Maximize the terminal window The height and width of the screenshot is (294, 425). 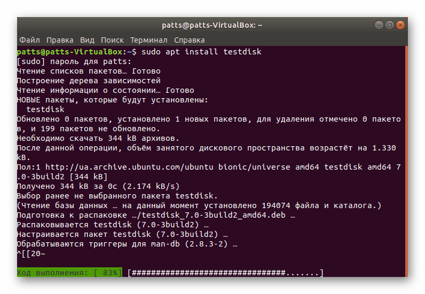[x=389, y=26]
